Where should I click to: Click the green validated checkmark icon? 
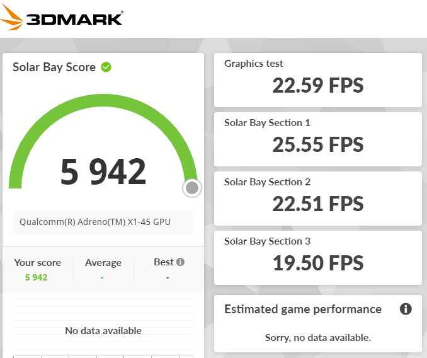point(106,67)
